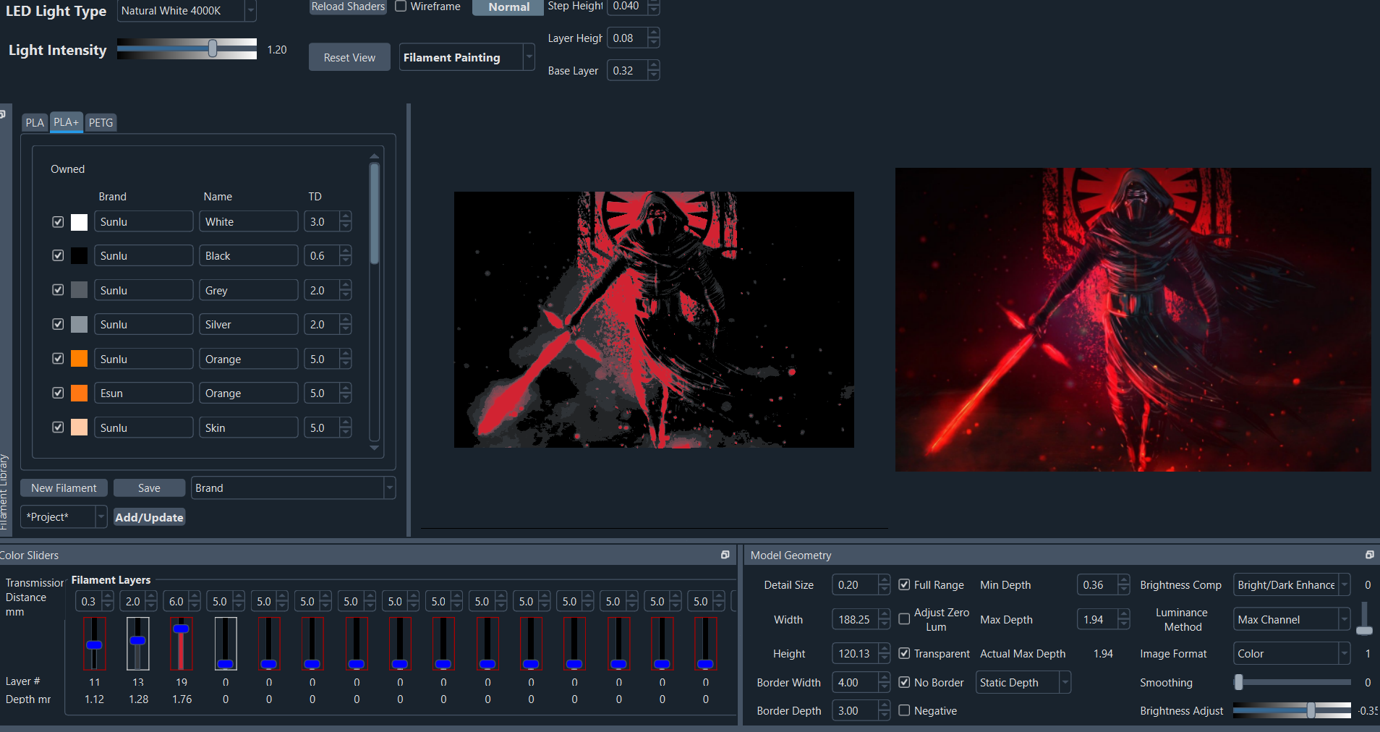
Task: Open the LED Light Type dropdown
Action: [x=187, y=11]
